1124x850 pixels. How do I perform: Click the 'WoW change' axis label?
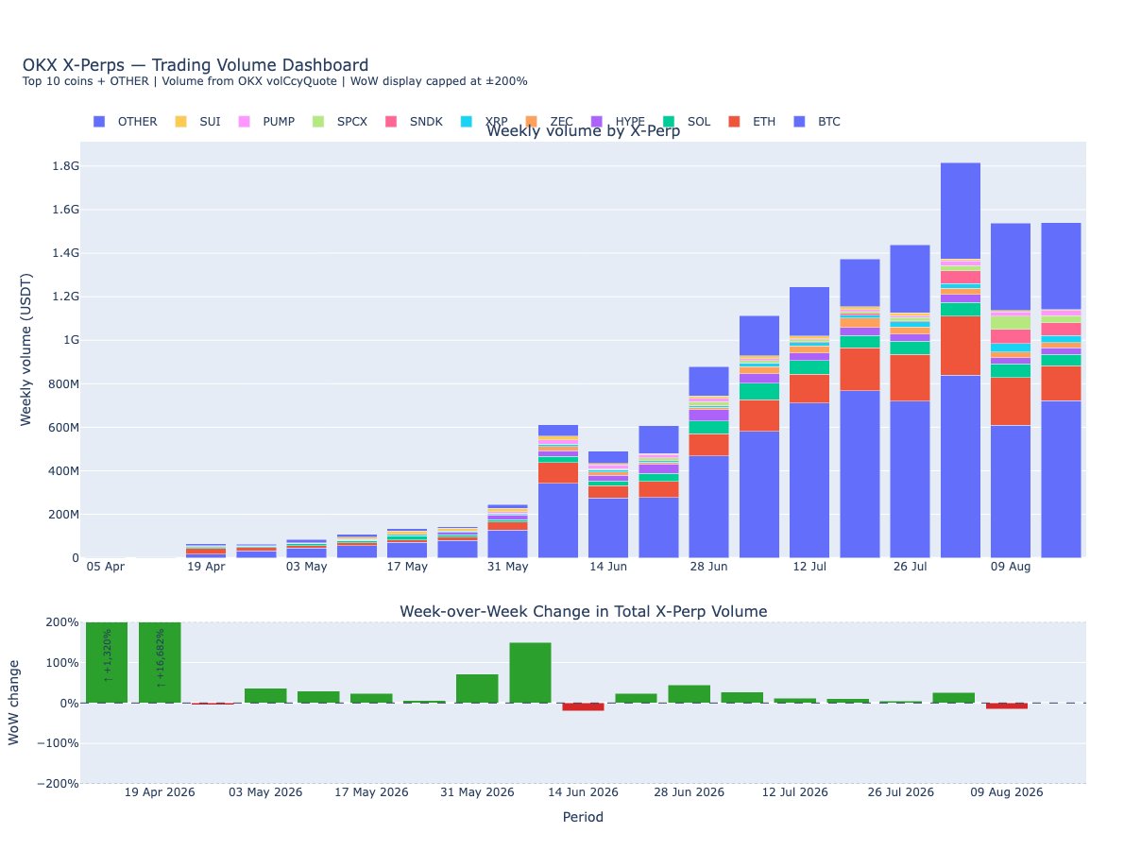tap(13, 703)
